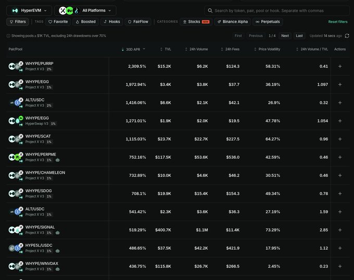354x280 pixels.
Task: Add WHYPE/CHAMELEON pool plus icon
Action: [340, 175]
